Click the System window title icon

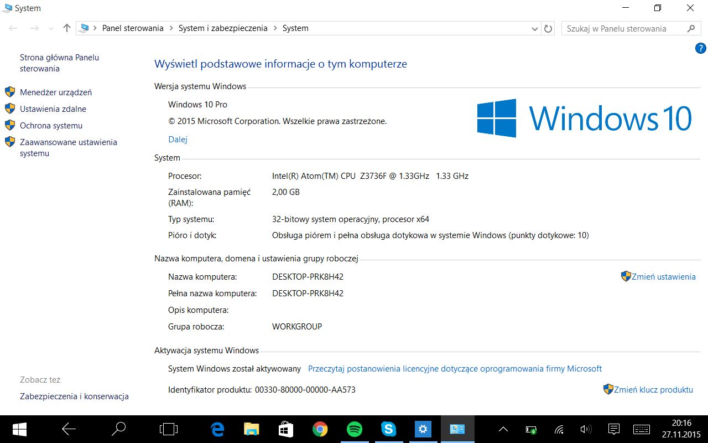click(7, 8)
